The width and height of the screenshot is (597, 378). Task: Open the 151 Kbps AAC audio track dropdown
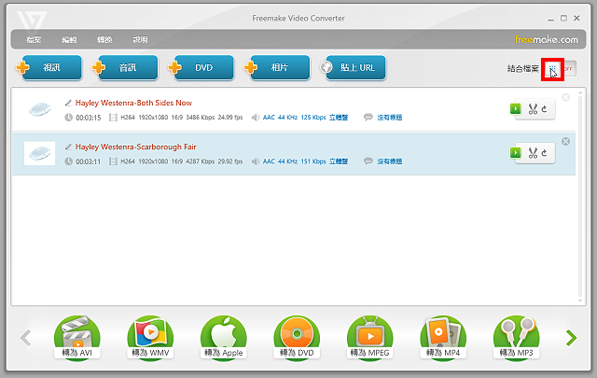305,161
